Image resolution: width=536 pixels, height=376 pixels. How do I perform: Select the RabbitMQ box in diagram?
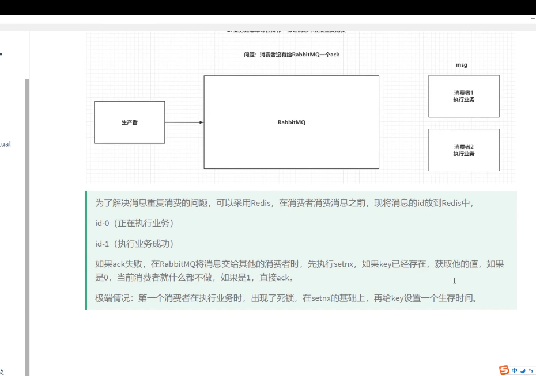pos(291,122)
